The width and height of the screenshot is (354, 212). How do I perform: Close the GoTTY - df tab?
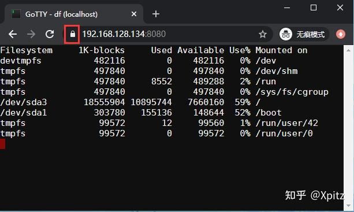(x=134, y=14)
